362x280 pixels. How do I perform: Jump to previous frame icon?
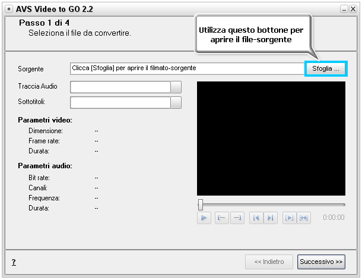[256, 218]
